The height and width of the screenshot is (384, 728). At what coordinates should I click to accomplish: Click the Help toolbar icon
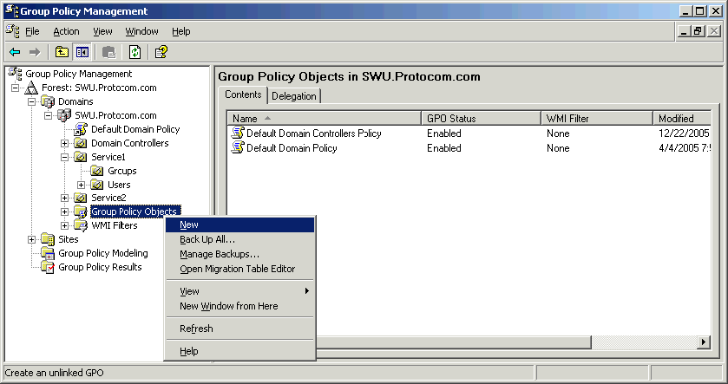point(161,52)
